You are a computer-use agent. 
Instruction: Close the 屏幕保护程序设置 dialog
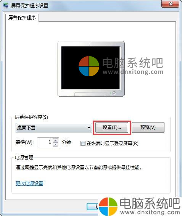171,4
